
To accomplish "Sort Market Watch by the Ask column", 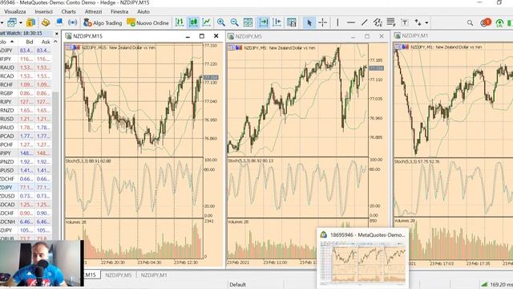I will click(46, 42).
